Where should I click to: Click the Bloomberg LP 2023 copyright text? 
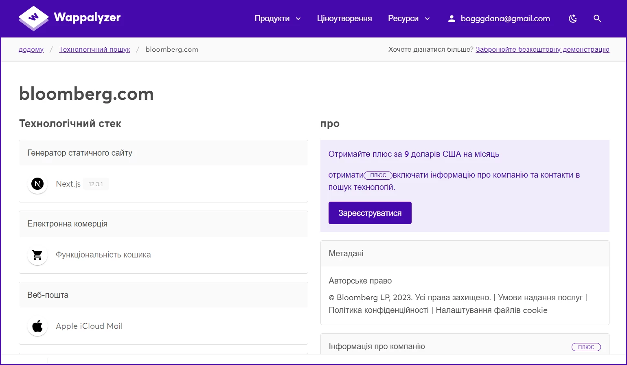pyautogui.click(x=458, y=304)
